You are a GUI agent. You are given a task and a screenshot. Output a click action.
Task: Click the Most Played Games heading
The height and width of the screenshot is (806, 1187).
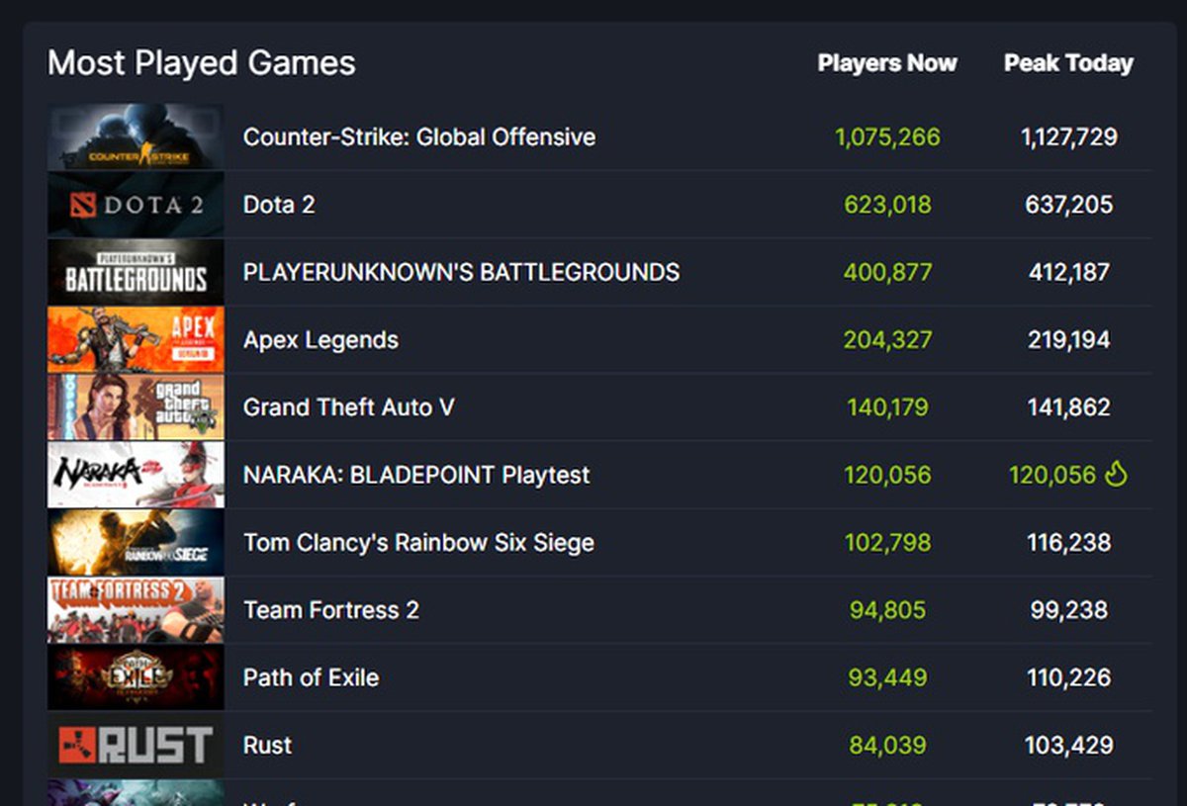click(x=202, y=63)
